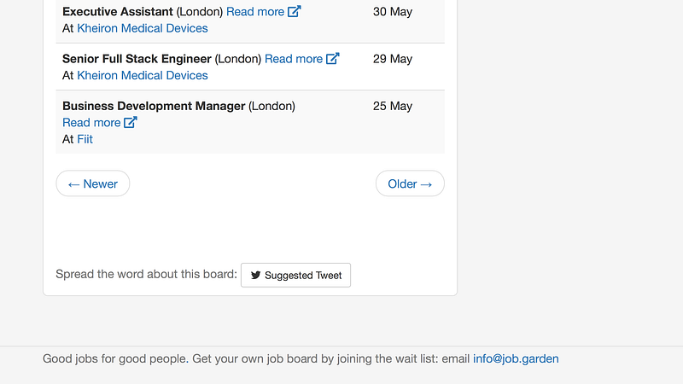This screenshot has width=683, height=384.
Task: Click the Twitter bird icon
Action: [x=255, y=275]
